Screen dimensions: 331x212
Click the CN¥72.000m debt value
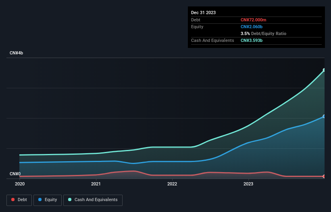pyautogui.click(x=253, y=20)
